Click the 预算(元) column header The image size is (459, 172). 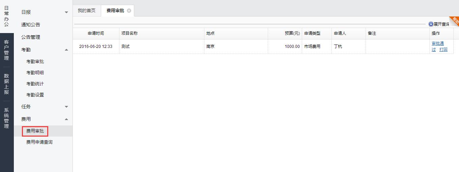[292, 33]
